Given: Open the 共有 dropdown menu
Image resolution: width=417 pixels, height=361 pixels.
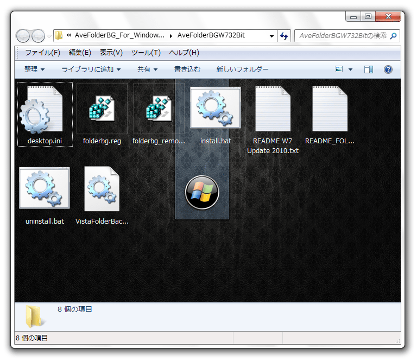Looking at the screenshot, I should pos(147,69).
